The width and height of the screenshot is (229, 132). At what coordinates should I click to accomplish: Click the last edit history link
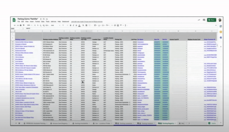(86, 21)
